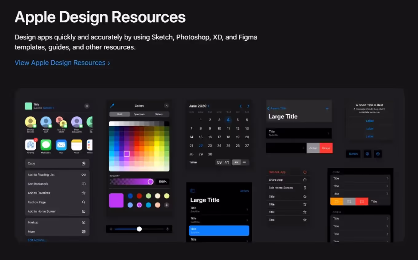
Task: Open the AirDrop icon with badge
Action: coord(30,145)
